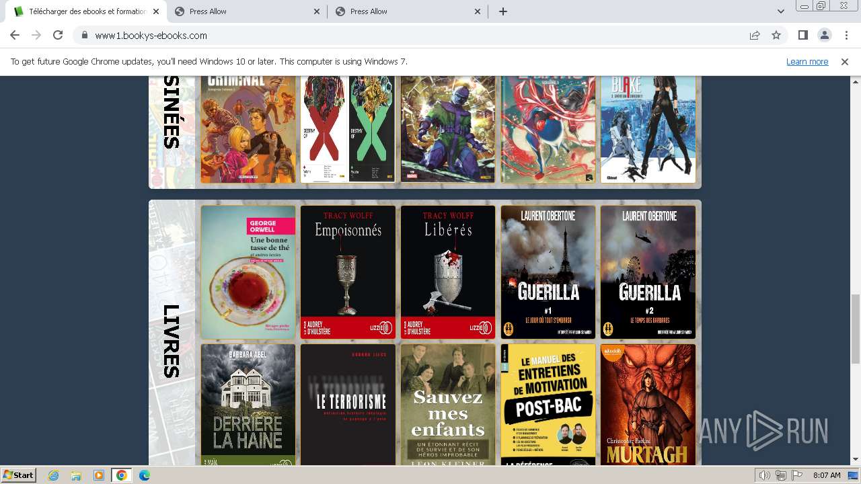This screenshot has width=861, height=484.
Task: Open the Blake comic cover
Action: pyautogui.click(x=648, y=129)
